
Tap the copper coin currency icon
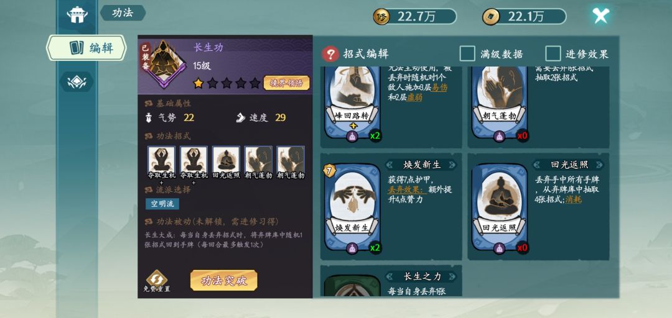tap(491, 17)
